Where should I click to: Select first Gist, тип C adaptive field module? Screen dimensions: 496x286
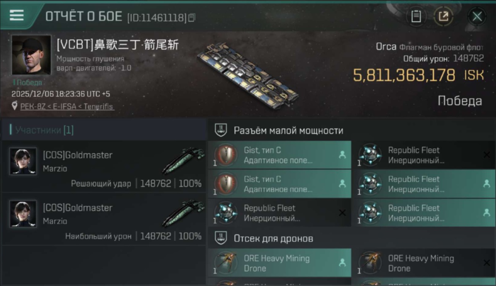280,155
